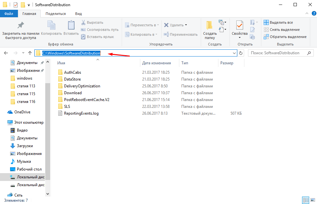This screenshot has height=204, width=317.
Task: Click the Свойства checkmark icon
Action: (x=240, y=25)
